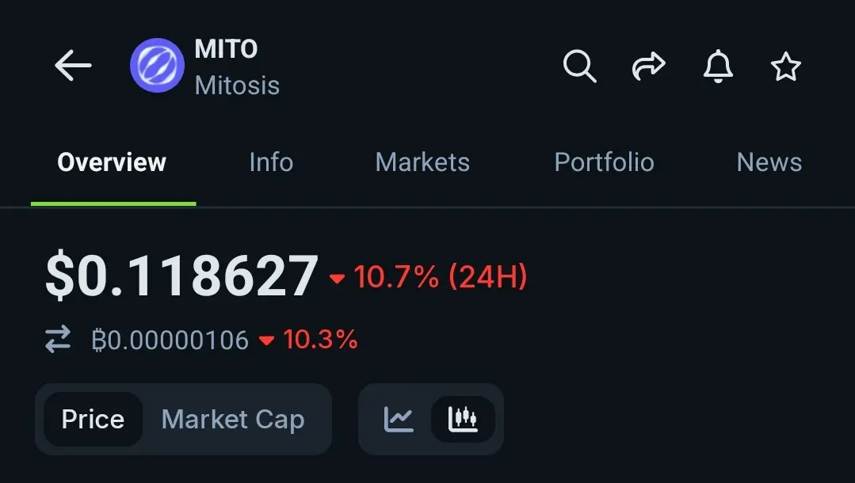Open the News tab
Screen dimensions: 855x483
(769, 162)
